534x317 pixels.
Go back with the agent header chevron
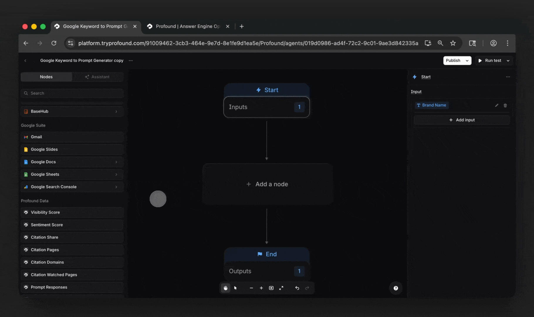(x=25, y=60)
